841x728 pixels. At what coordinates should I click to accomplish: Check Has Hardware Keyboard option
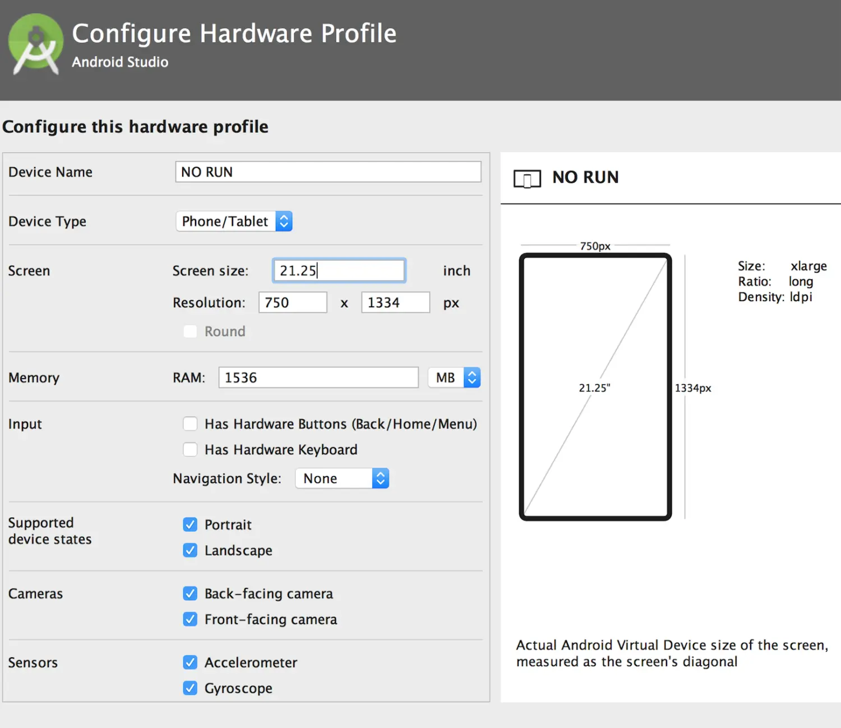pyautogui.click(x=190, y=449)
